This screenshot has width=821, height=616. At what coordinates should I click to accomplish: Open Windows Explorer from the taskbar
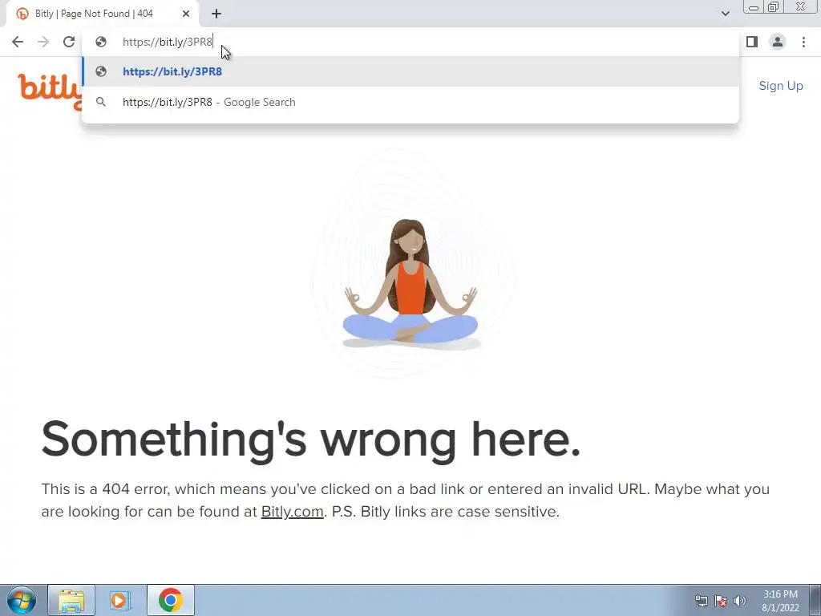(71, 600)
